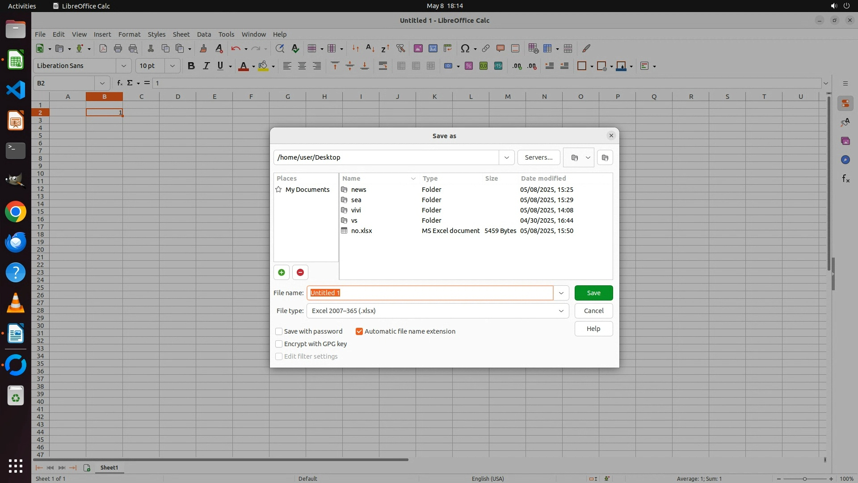The height and width of the screenshot is (483, 858).
Task: Click the create new folder icon
Action: coord(605,157)
